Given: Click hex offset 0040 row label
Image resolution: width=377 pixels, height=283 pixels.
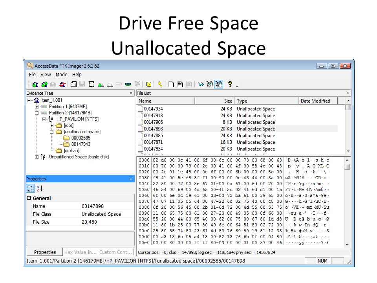Looking at the screenshot, I should click(x=144, y=184).
